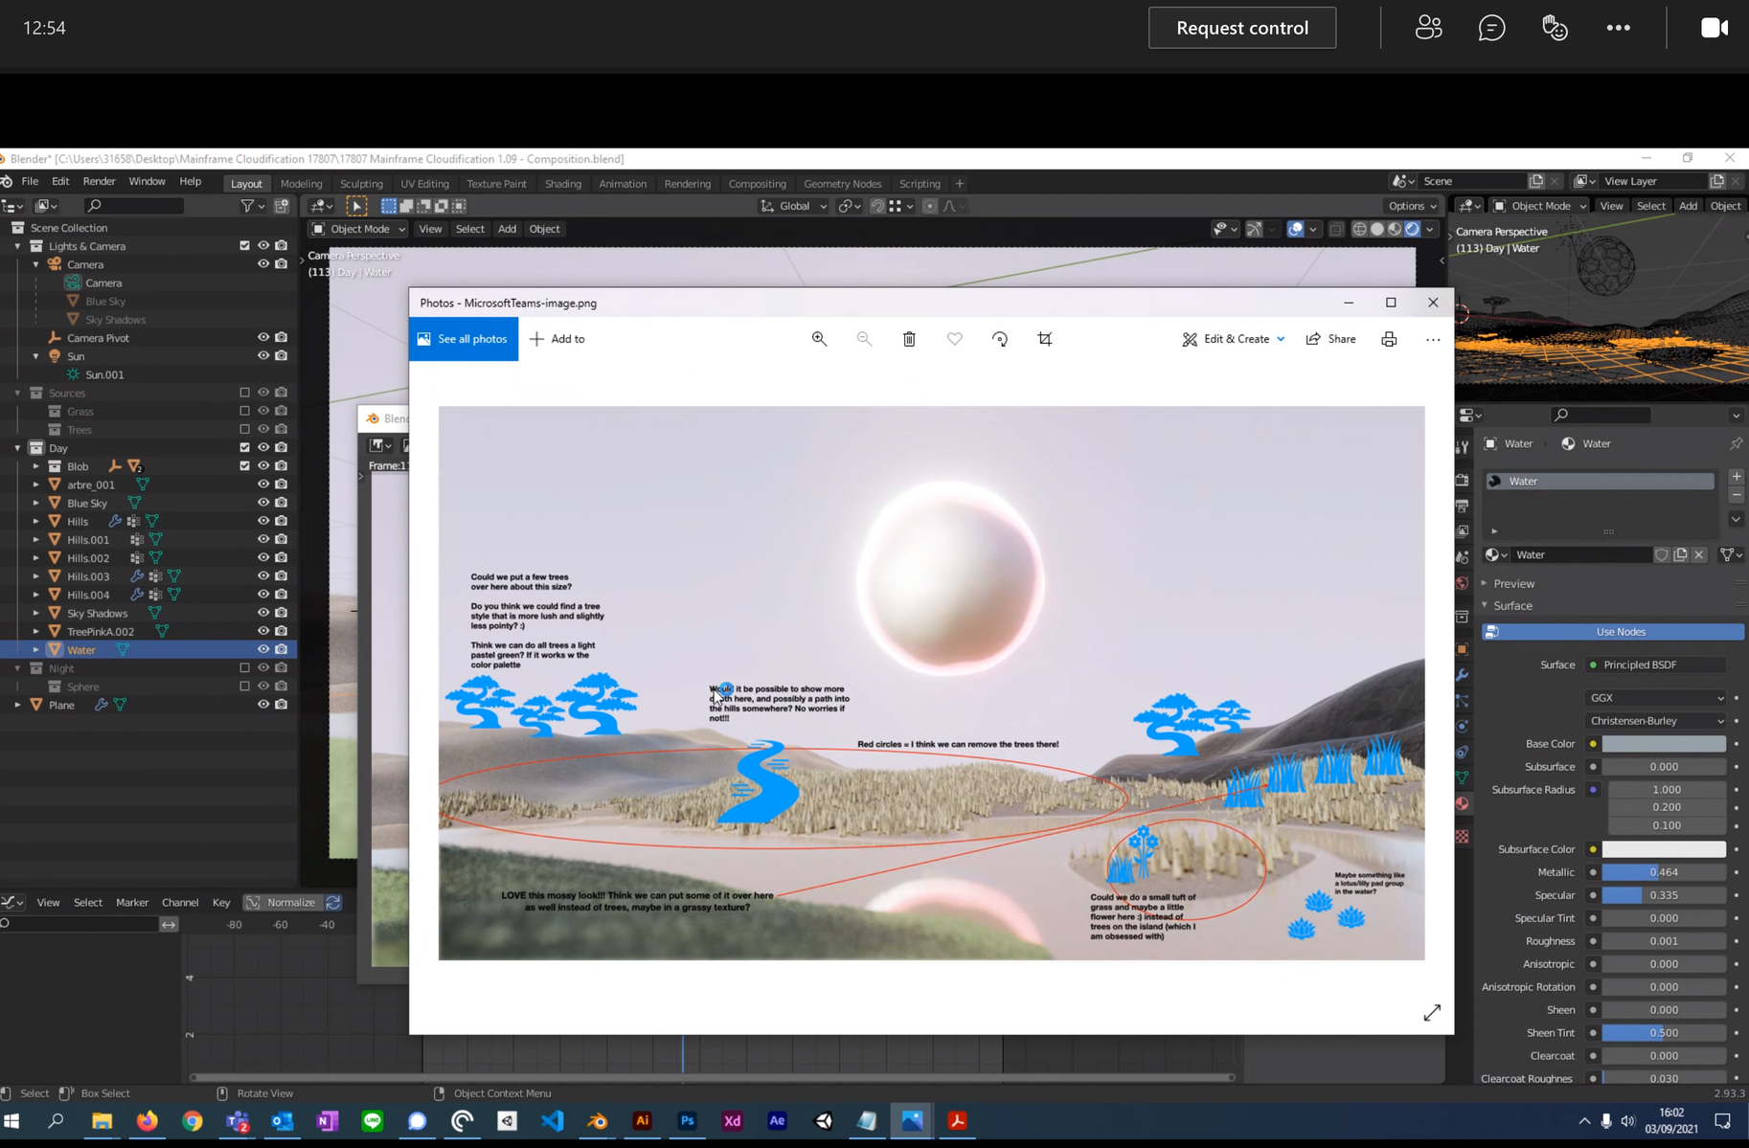Open Teams participants panel icon
Image resolution: width=1749 pixels, height=1148 pixels.
(1429, 28)
